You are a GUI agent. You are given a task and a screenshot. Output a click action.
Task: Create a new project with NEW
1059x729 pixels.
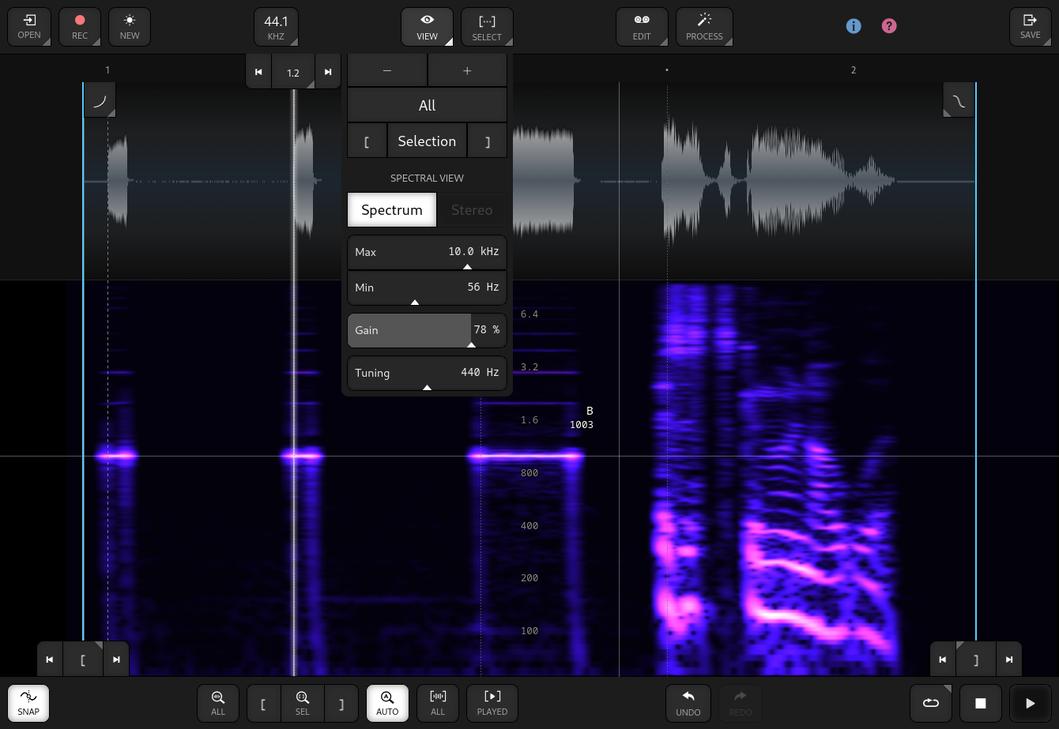[130, 27]
